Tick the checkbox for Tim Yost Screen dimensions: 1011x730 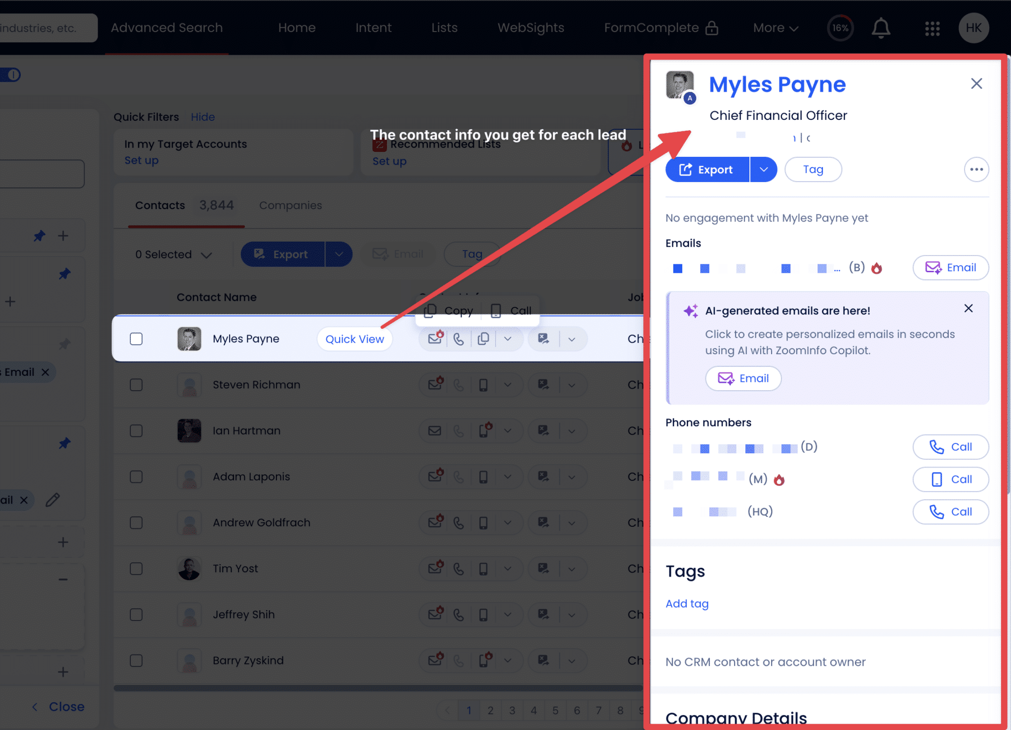(136, 568)
